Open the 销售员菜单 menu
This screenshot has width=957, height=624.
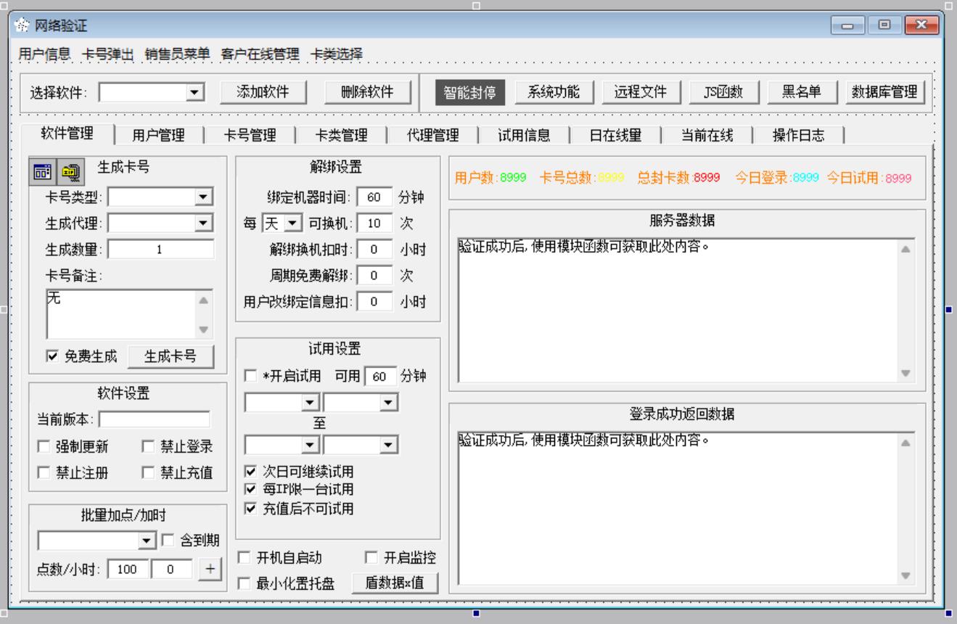tap(177, 54)
